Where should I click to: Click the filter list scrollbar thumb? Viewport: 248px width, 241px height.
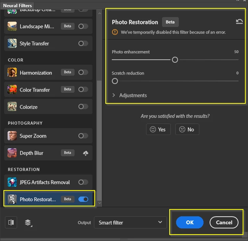tap(99, 141)
